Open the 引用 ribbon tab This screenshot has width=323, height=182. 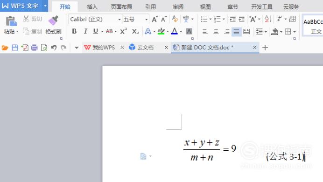[151, 7]
